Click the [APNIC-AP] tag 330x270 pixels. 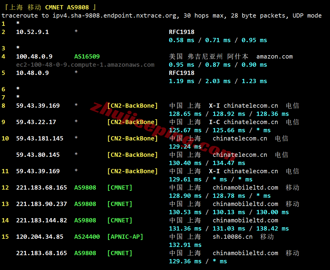(x=125, y=237)
